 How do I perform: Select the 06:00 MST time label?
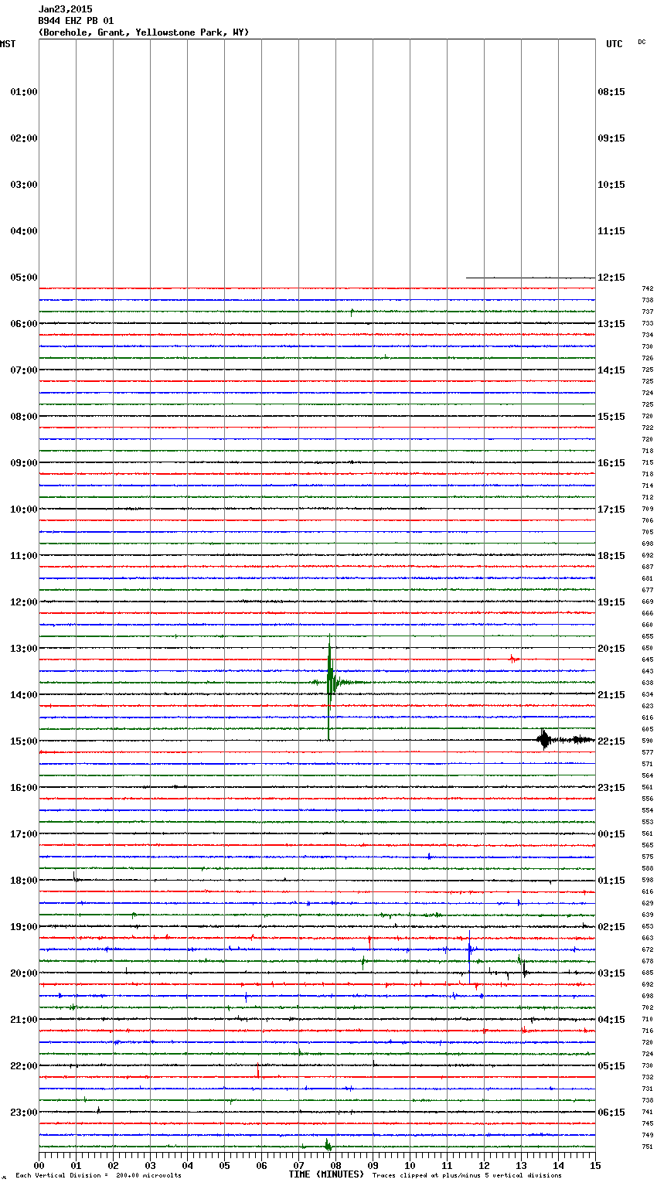pyautogui.click(x=24, y=324)
